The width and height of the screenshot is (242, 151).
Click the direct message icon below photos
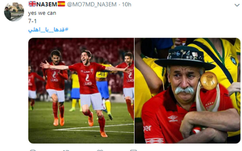[x=133, y=150]
